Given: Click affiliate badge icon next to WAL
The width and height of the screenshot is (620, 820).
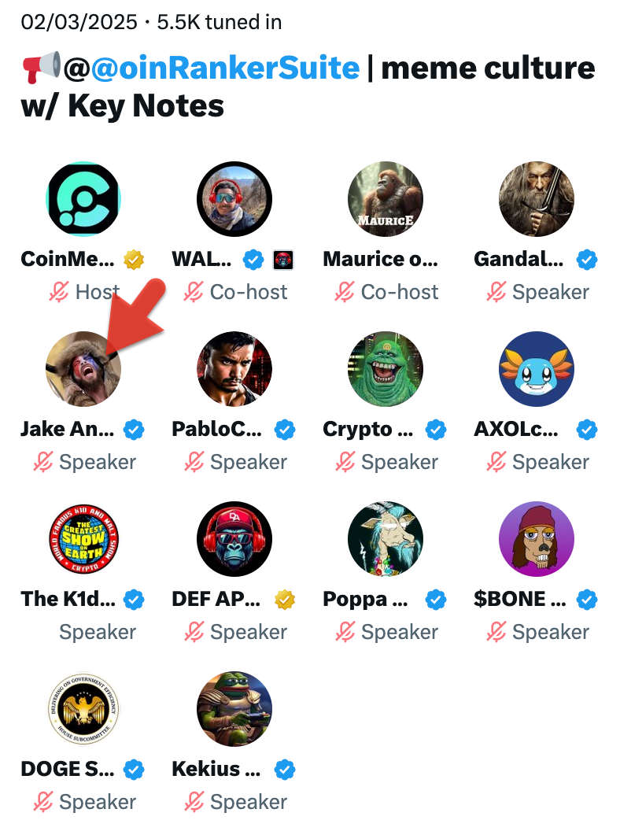Looking at the screenshot, I should [283, 260].
